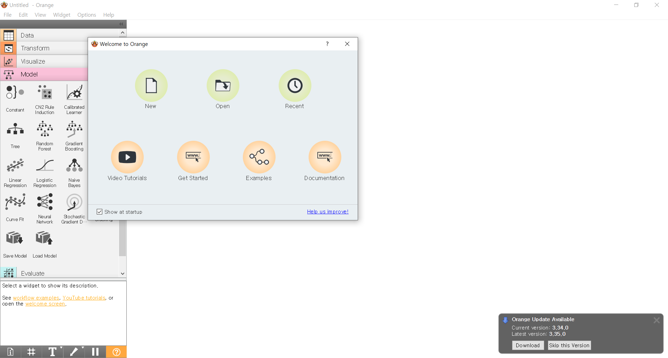Add the Constant model widget

pos(15,99)
